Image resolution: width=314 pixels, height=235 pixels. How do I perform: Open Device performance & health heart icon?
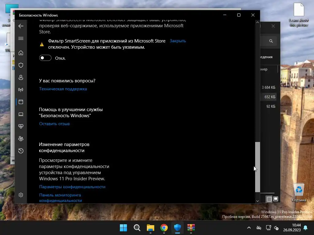click(21, 126)
